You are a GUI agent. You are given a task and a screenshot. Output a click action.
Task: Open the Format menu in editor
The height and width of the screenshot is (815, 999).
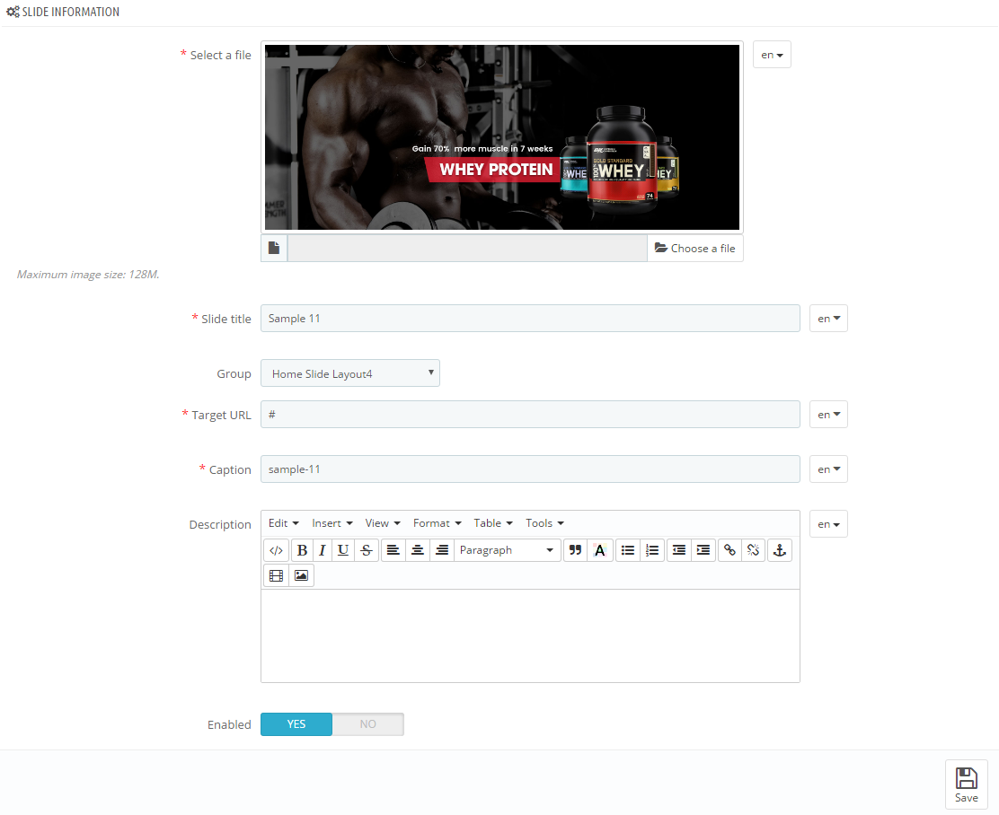coord(437,523)
